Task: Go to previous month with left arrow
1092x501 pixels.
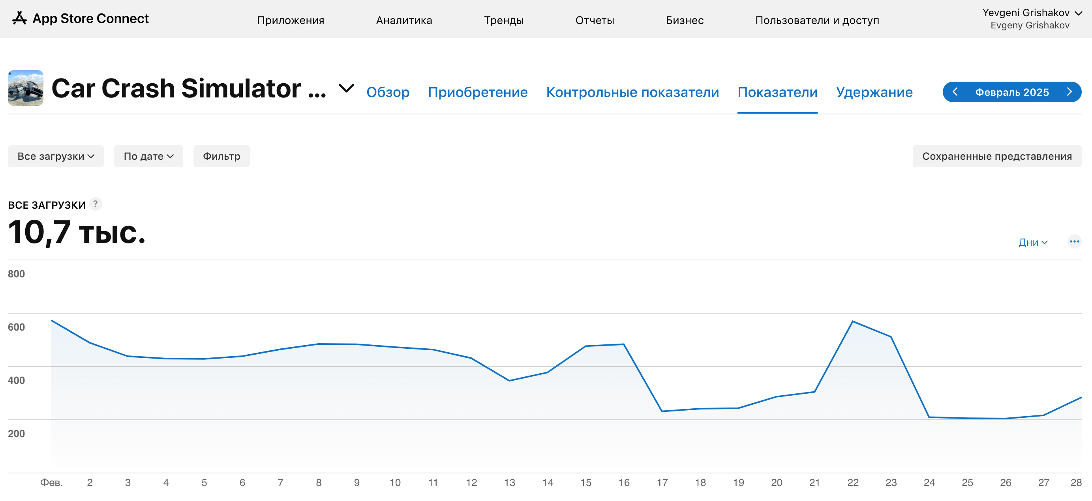Action: point(955,92)
